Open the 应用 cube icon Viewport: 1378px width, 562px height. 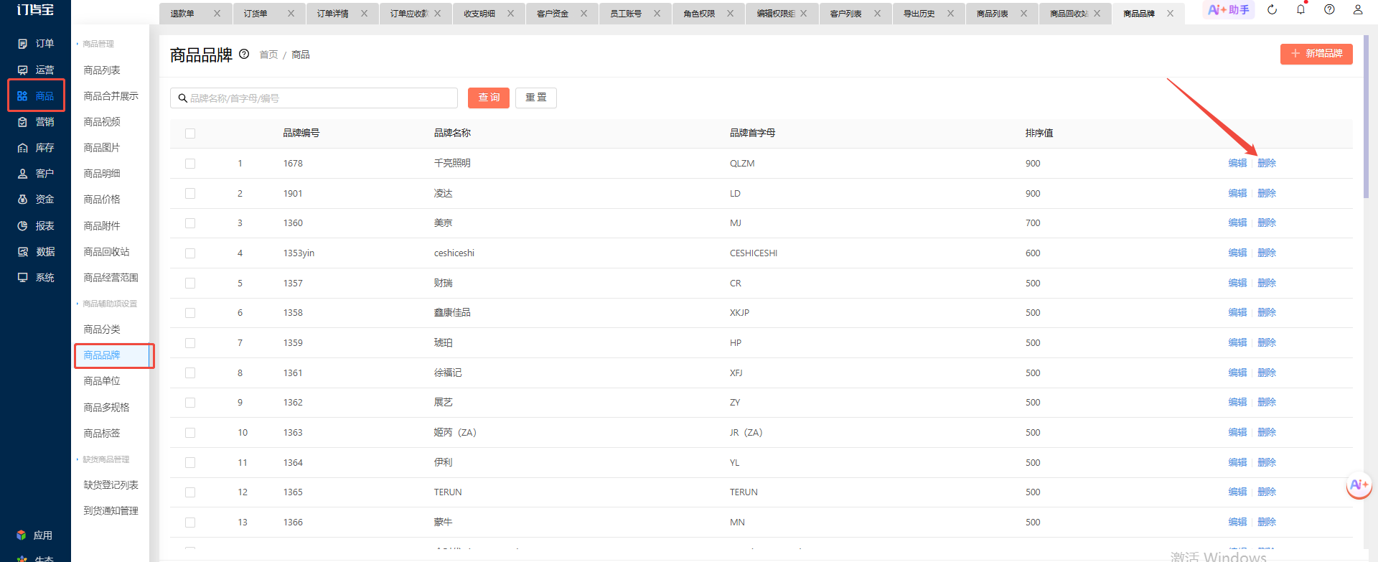pos(22,535)
